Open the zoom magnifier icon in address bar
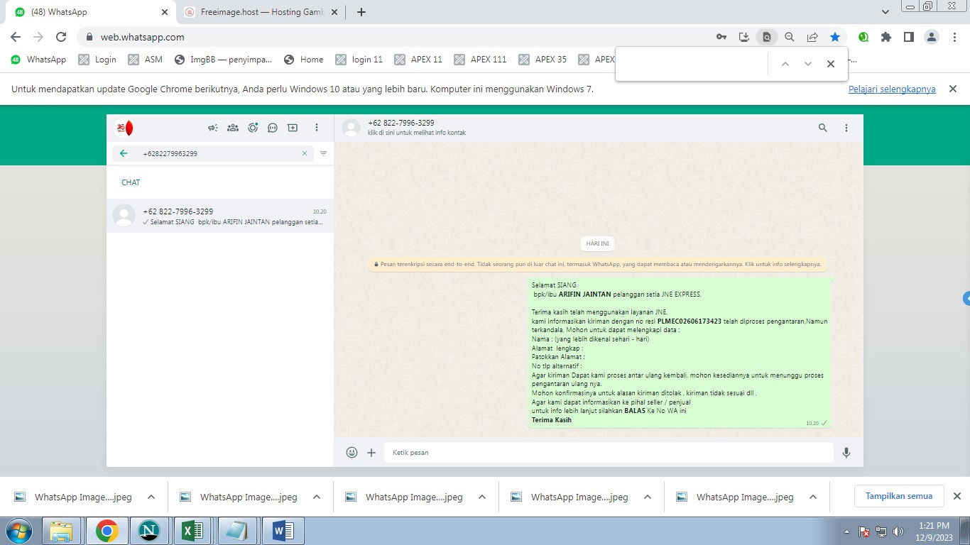The height and width of the screenshot is (545, 970). [789, 37]
